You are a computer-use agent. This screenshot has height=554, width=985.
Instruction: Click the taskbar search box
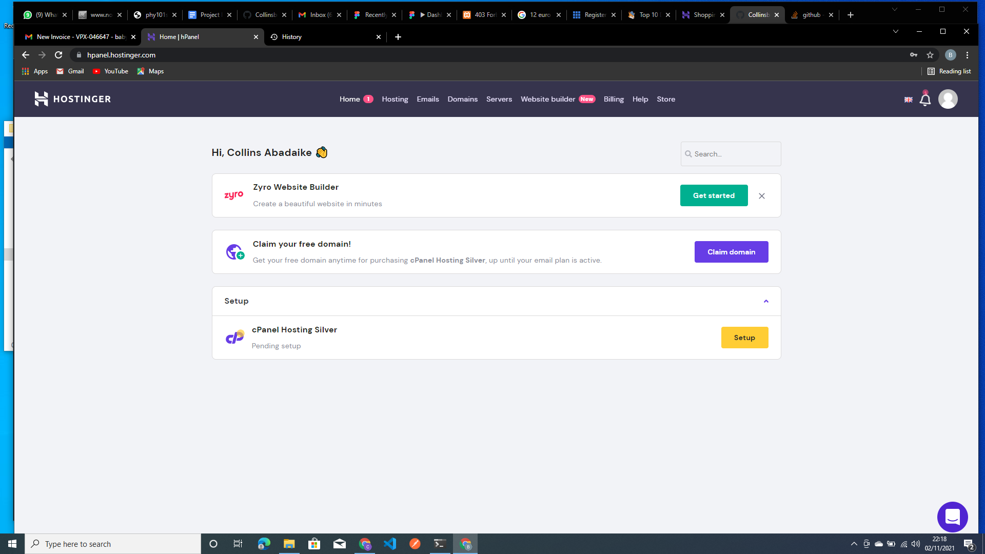click(x=113, y=544)
